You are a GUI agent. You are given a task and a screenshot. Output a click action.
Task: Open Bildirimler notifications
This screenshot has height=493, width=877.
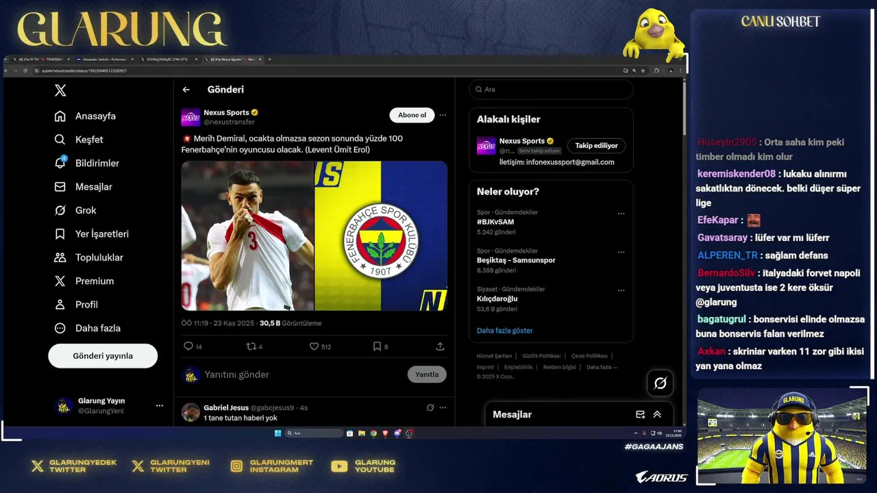coord(87,163)
